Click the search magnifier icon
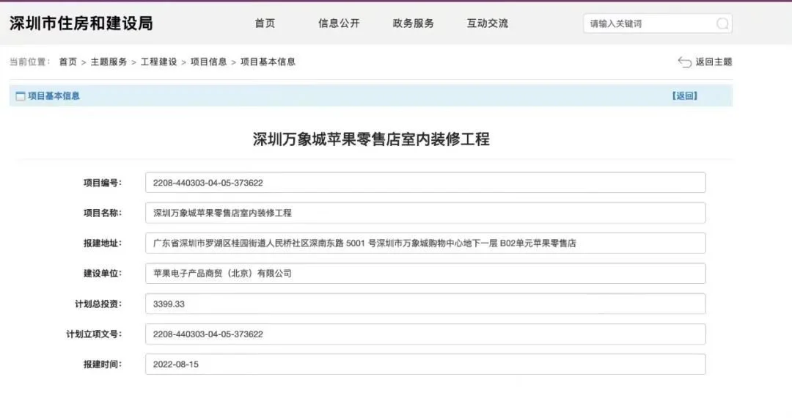This screenshot has width=792, height=418. [x=722, y=23]
